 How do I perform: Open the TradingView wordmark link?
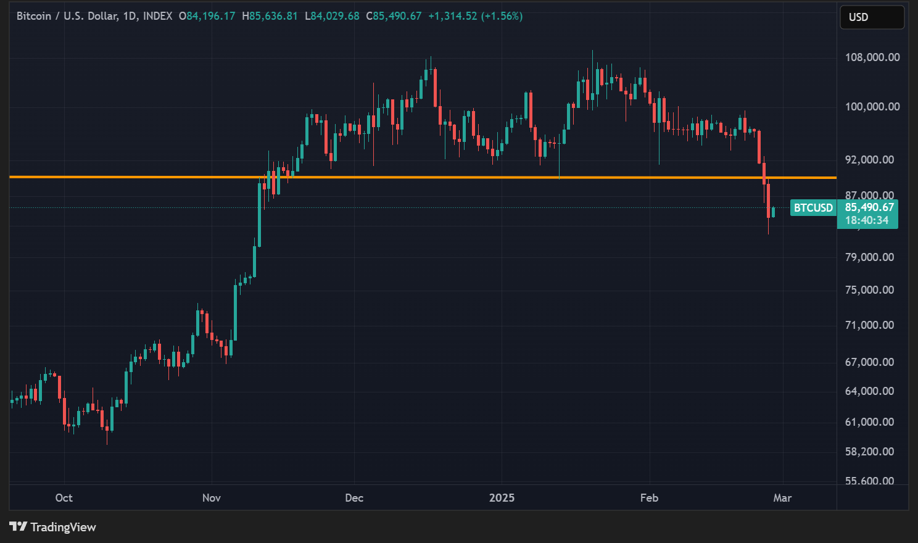(x=63, y=527)
